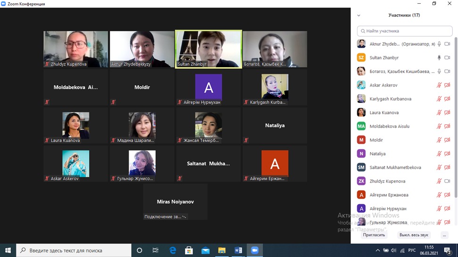Click the РУС language indicator in the taskbar
Screen dimensions: 458x257
point(412,250)
